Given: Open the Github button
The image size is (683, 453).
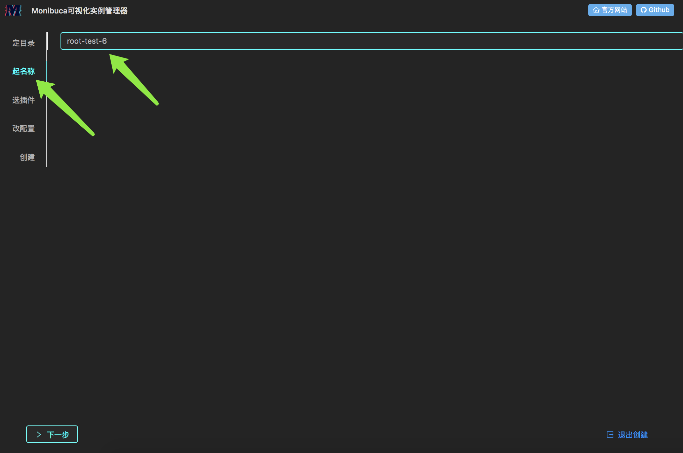Looking at the screenshot, I should [655, 10].
